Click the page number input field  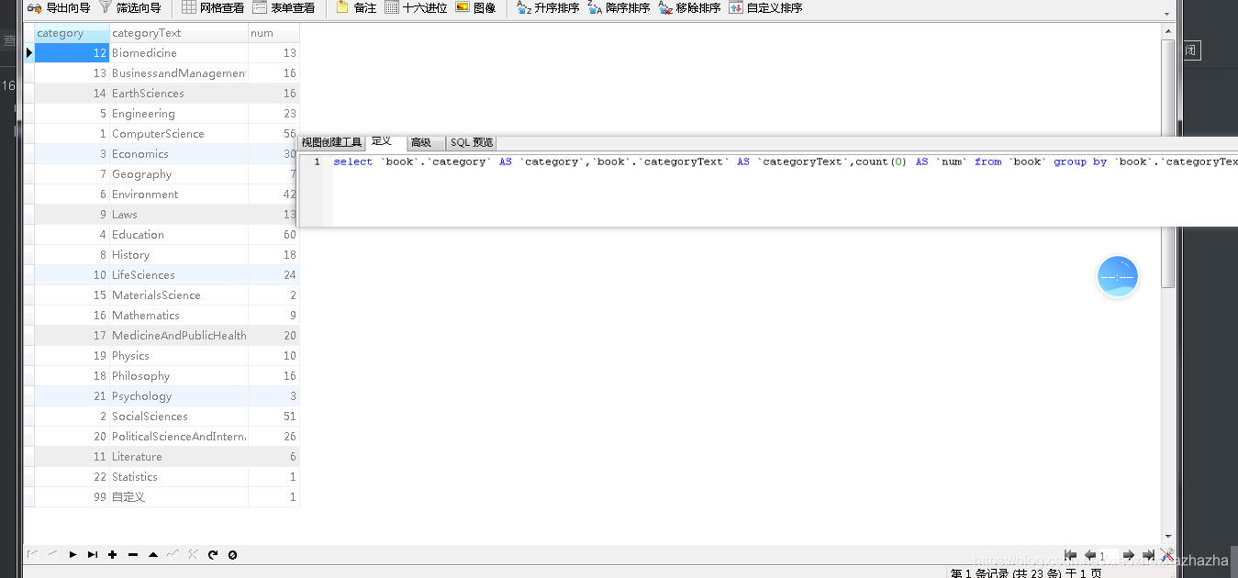click(x=1109, y=555)
